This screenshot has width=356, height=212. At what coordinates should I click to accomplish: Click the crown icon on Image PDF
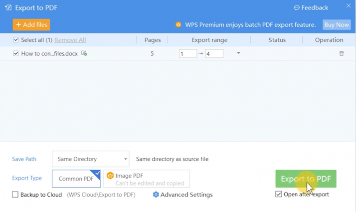pos(110,176)
